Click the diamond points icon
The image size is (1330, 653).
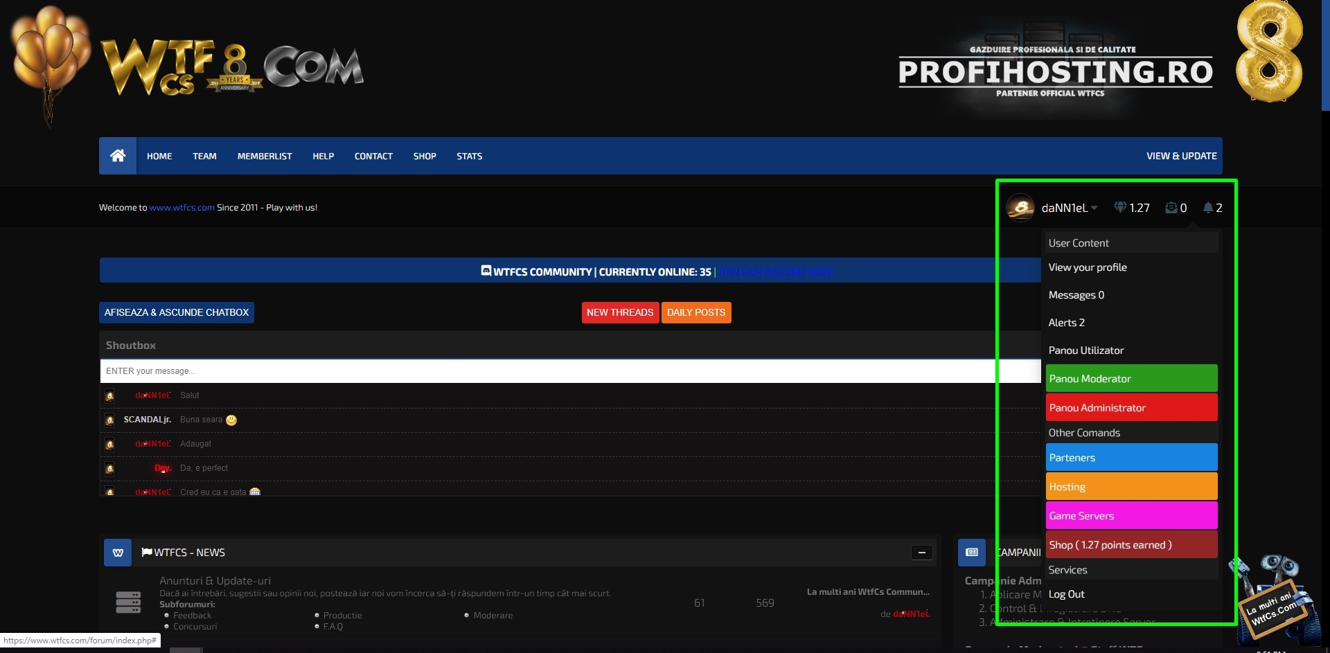[x=1119, y=208]
